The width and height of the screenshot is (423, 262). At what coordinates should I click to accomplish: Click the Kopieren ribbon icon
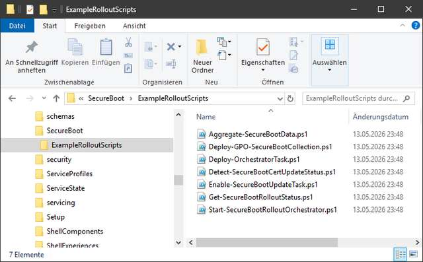(x=75, y=47)
